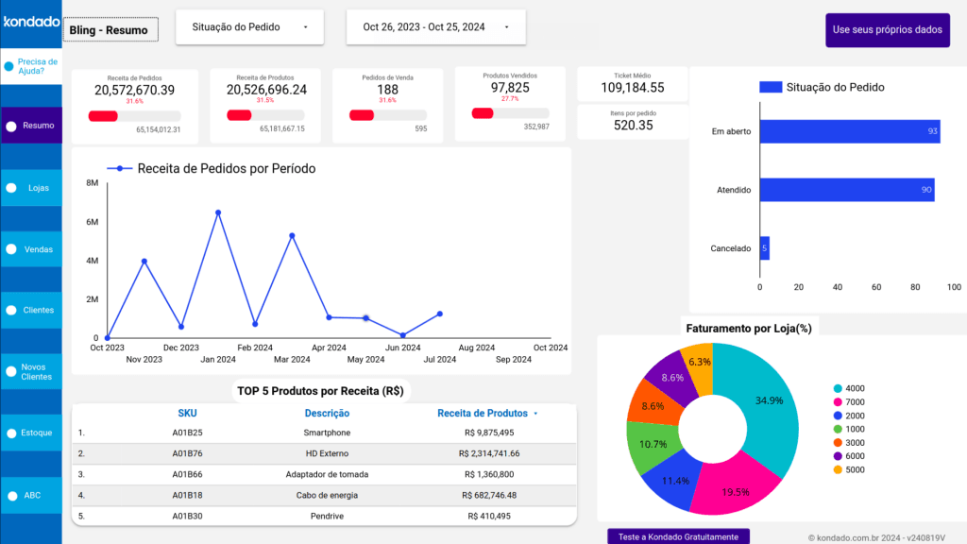Screen dimensions: 967x544
Task: Click the Jan 2024 peak data point
Action: click(x=218, y=212)
